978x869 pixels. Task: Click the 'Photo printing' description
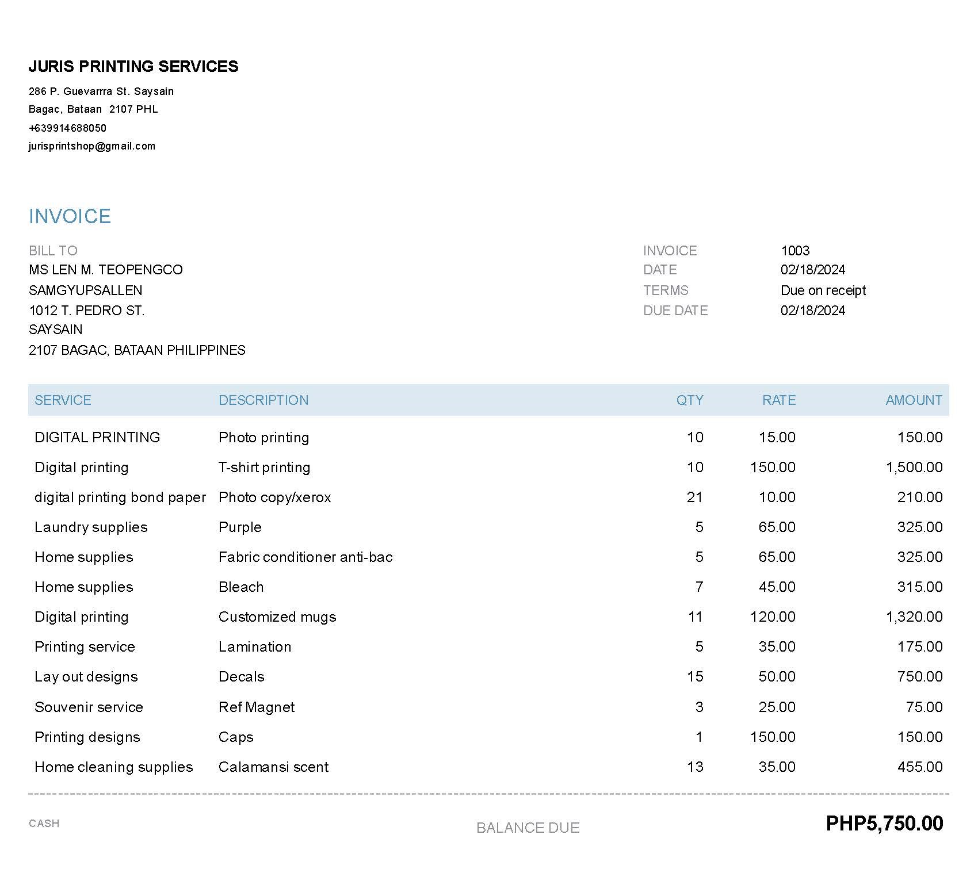264,438
